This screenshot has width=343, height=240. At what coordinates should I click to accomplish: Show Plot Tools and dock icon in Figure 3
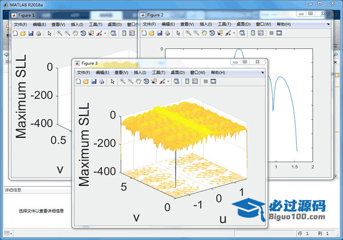[213, 82]
